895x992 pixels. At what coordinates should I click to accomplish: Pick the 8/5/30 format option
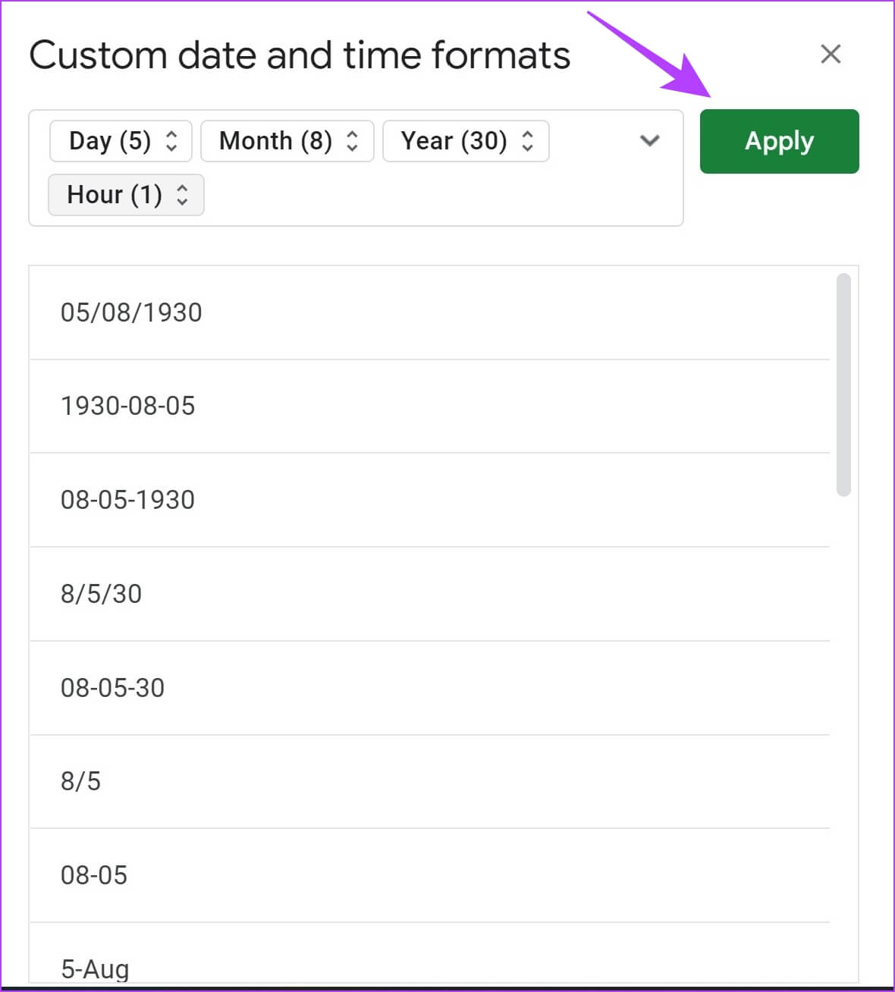[x=102, y=594]
